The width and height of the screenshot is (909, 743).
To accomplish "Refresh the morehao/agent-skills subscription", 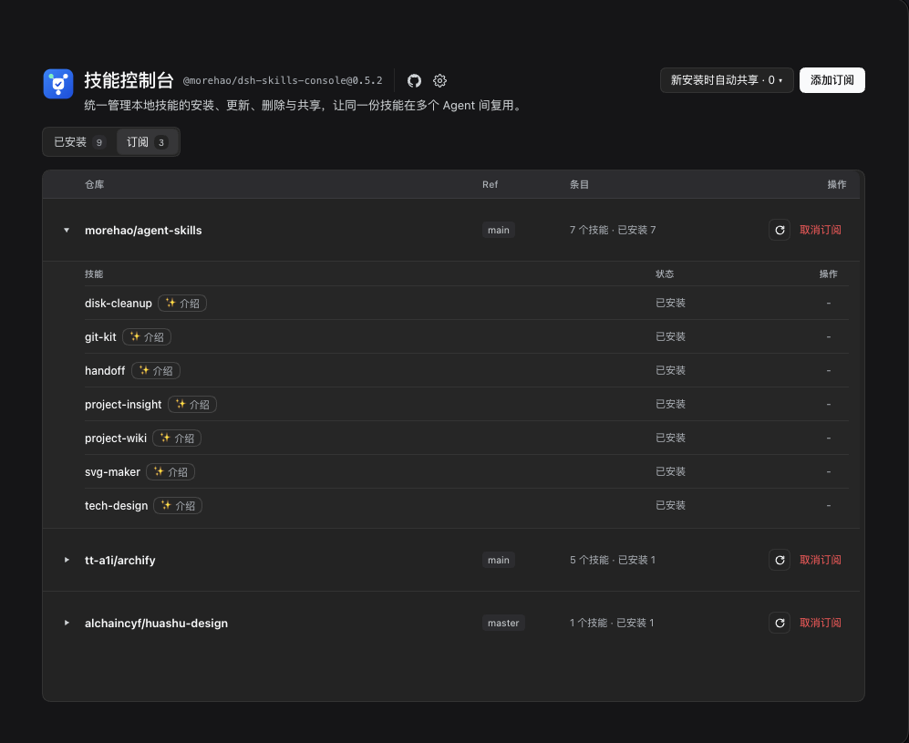I will point(780,230).
